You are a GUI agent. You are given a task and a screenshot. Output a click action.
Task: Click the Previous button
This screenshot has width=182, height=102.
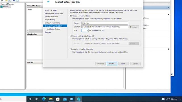100,64
